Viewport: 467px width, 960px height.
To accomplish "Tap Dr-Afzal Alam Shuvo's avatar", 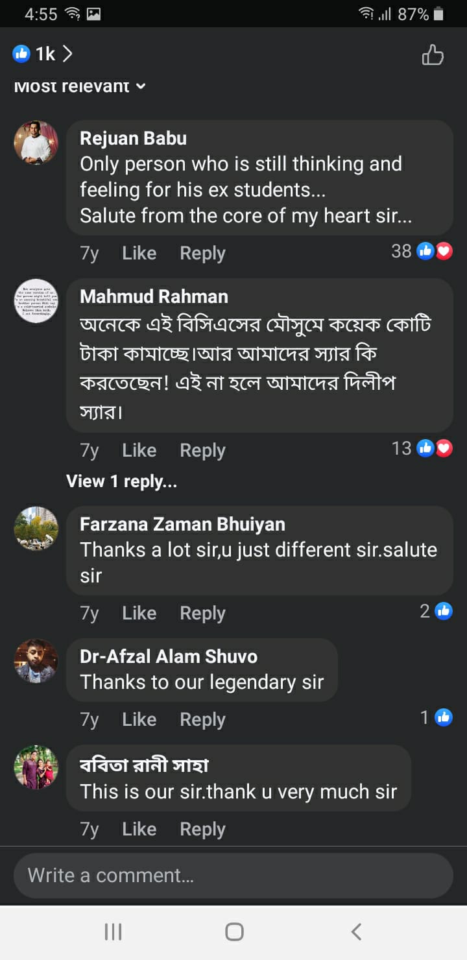I will 36,661.
